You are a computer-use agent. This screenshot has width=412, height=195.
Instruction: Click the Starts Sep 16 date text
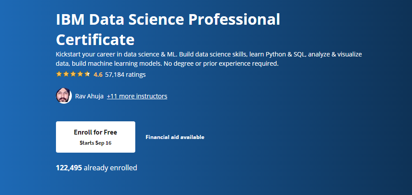pos(96,143)
